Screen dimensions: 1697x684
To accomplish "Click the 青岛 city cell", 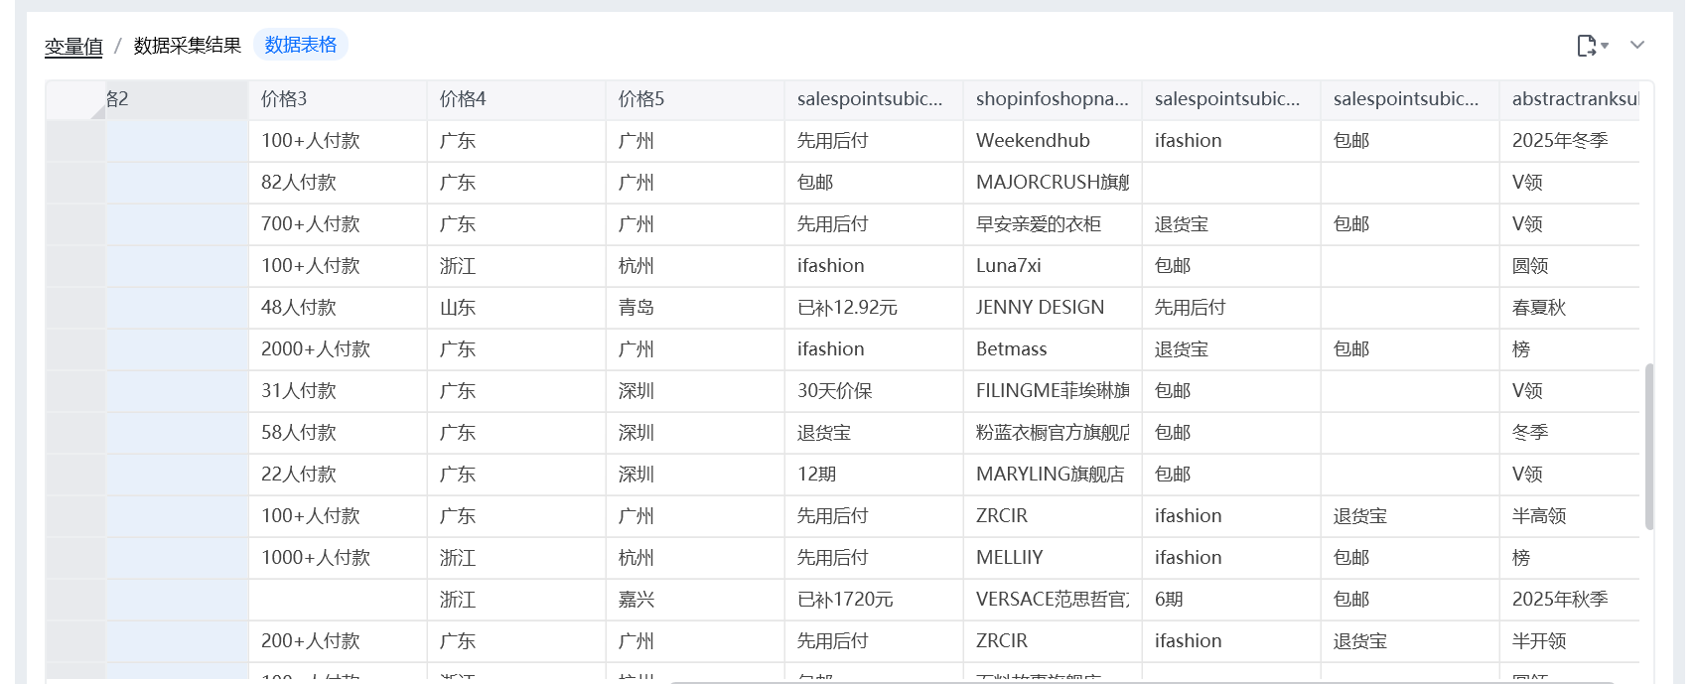I will pyautogui.click(x=695, y=308).
